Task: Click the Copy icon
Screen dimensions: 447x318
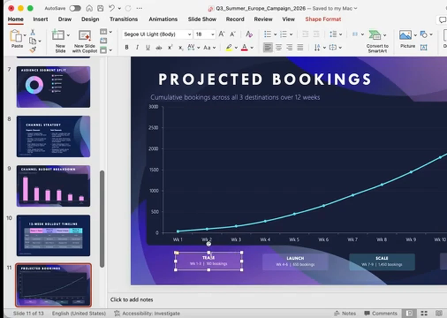Action: click(33, 41)
